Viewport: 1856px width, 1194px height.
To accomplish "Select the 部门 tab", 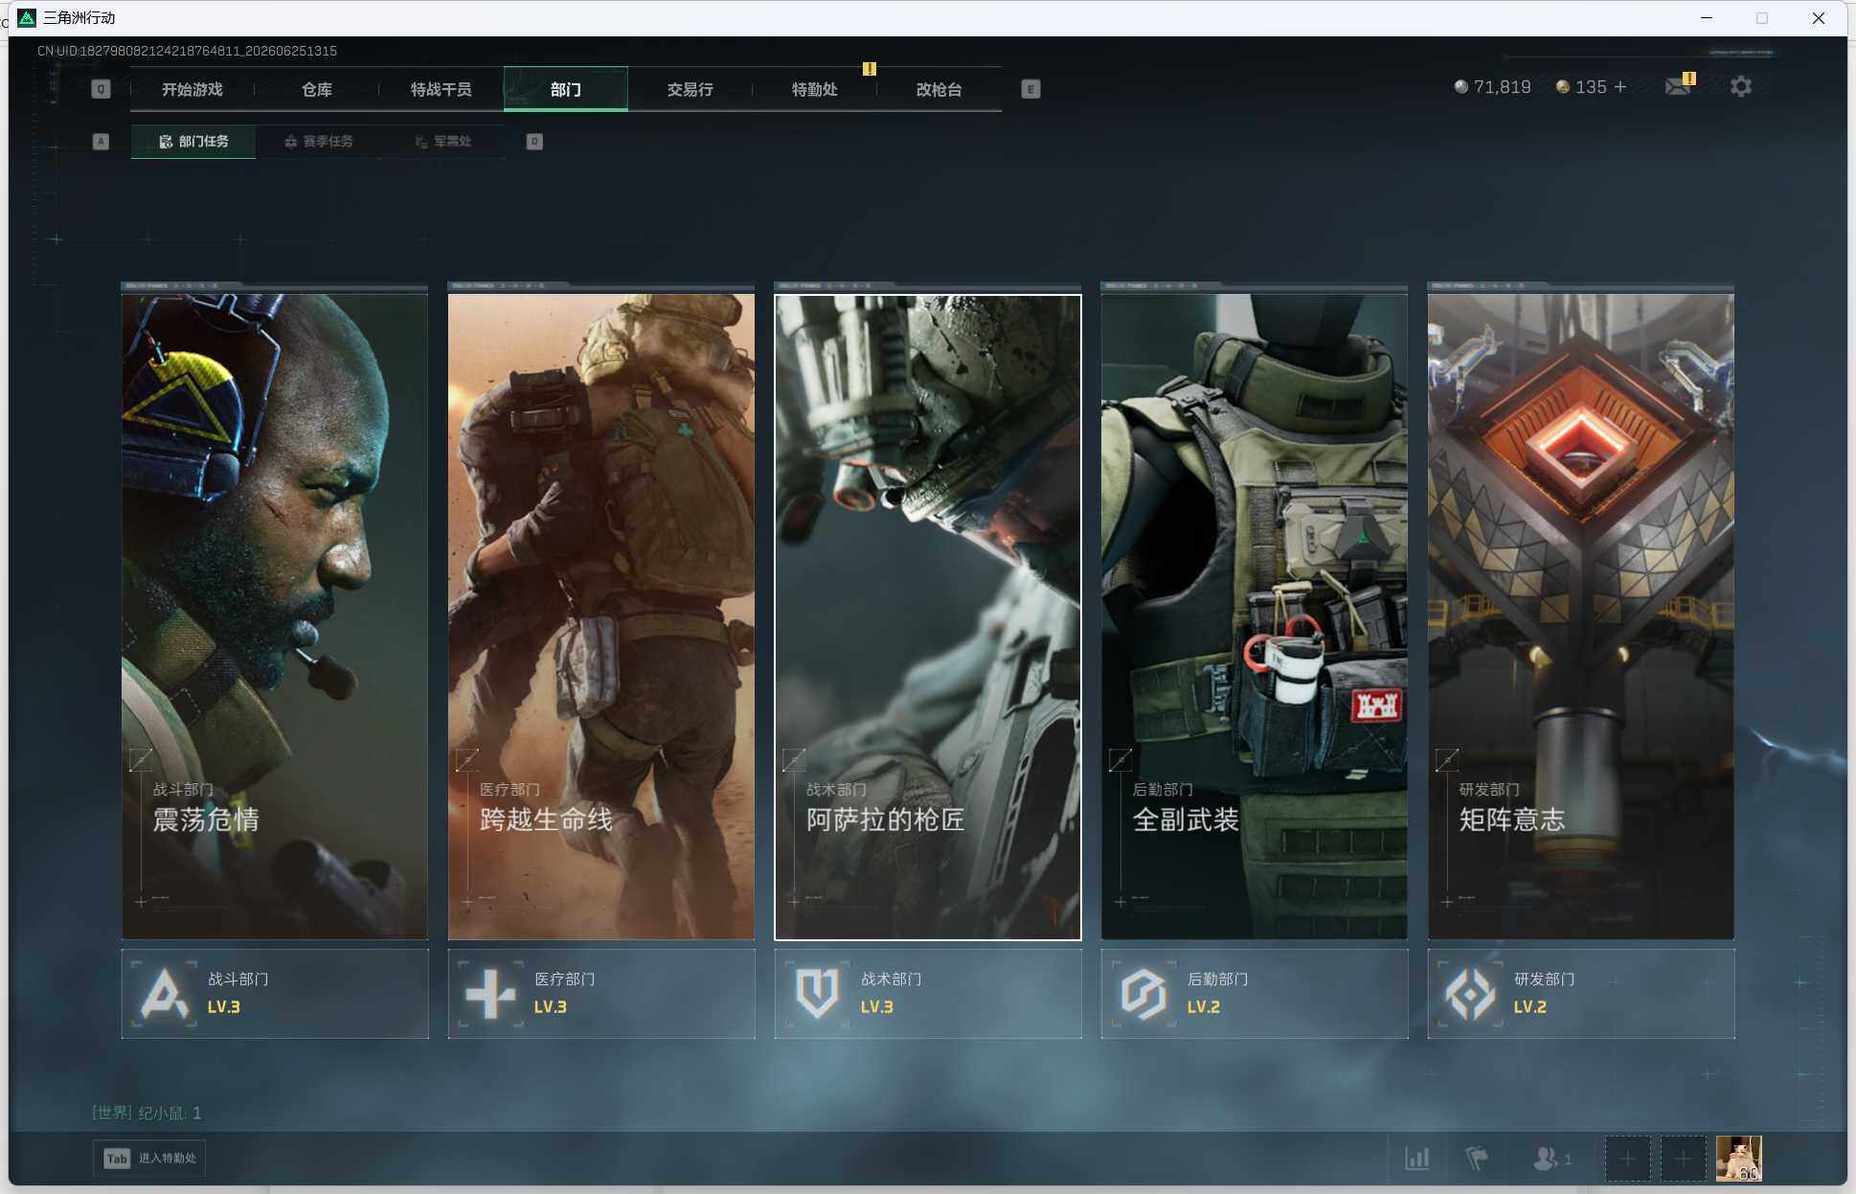I will [x=565, y=89].
